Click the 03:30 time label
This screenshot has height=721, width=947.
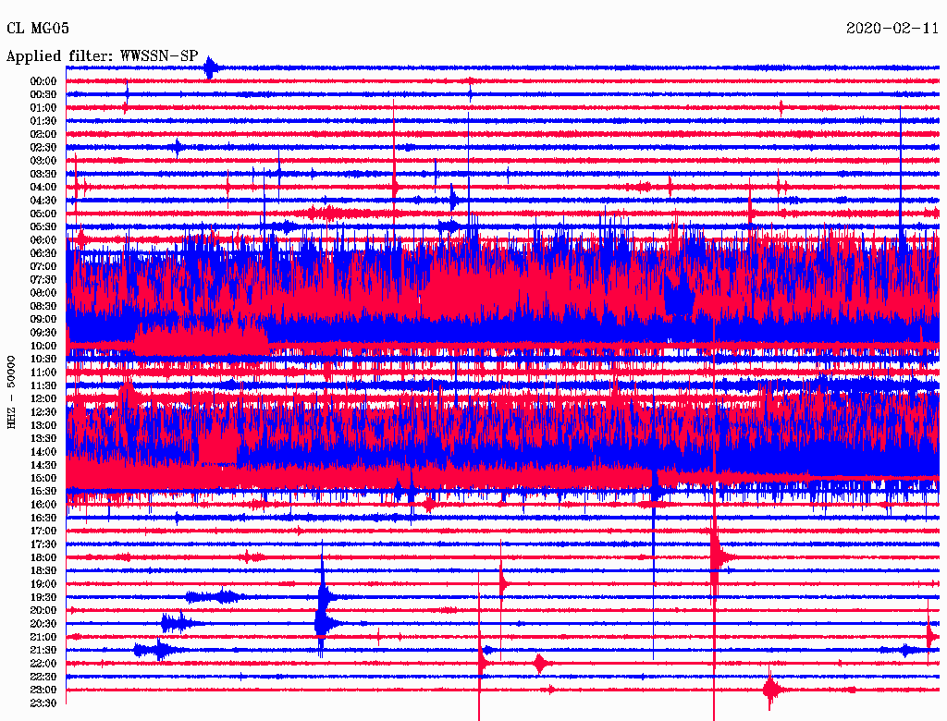click(x=43, y=175)
